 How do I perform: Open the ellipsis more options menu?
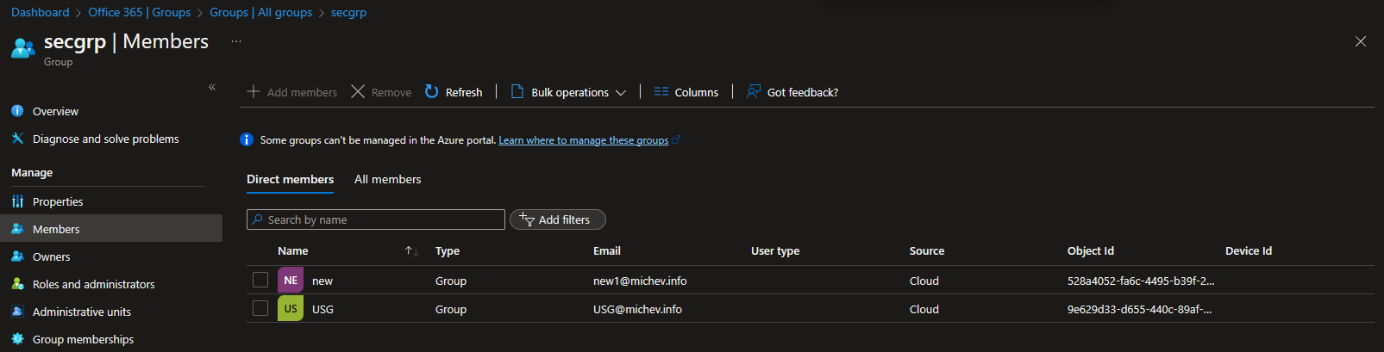click(x=236, y=41)
